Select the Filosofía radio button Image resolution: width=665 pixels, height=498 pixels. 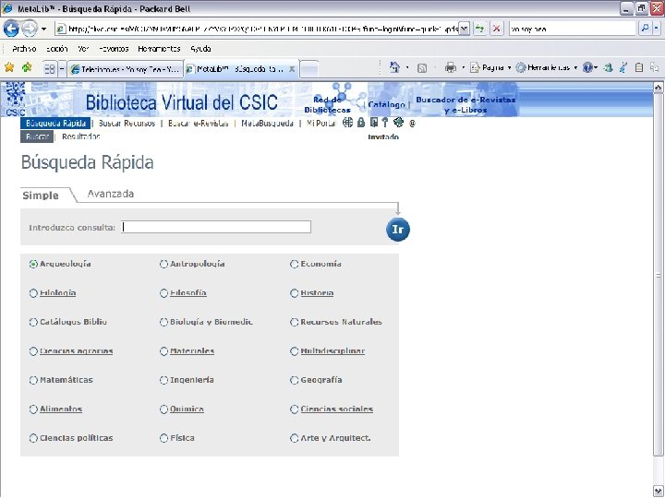pyautogui.click(x=163, y=293)
